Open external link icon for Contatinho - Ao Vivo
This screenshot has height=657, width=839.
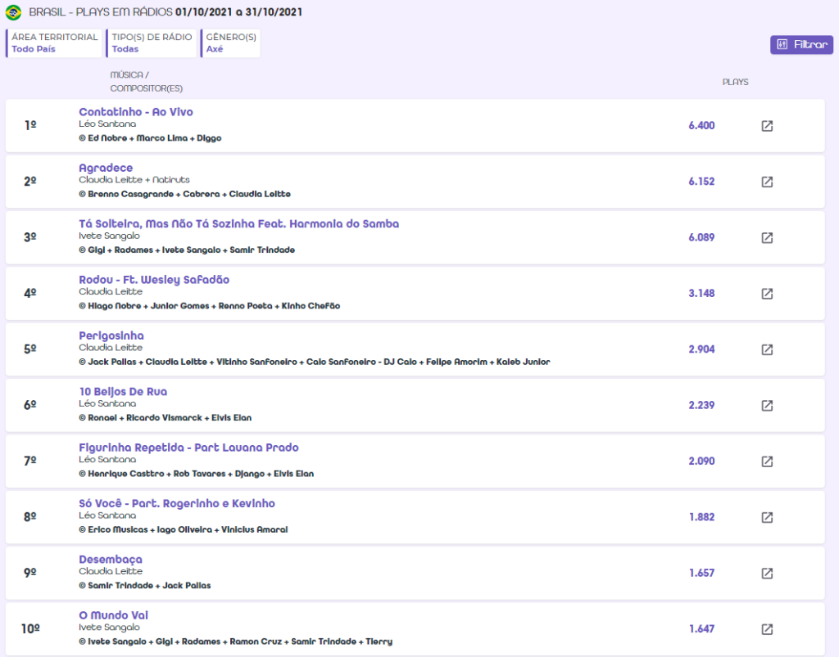click(767, 126)
